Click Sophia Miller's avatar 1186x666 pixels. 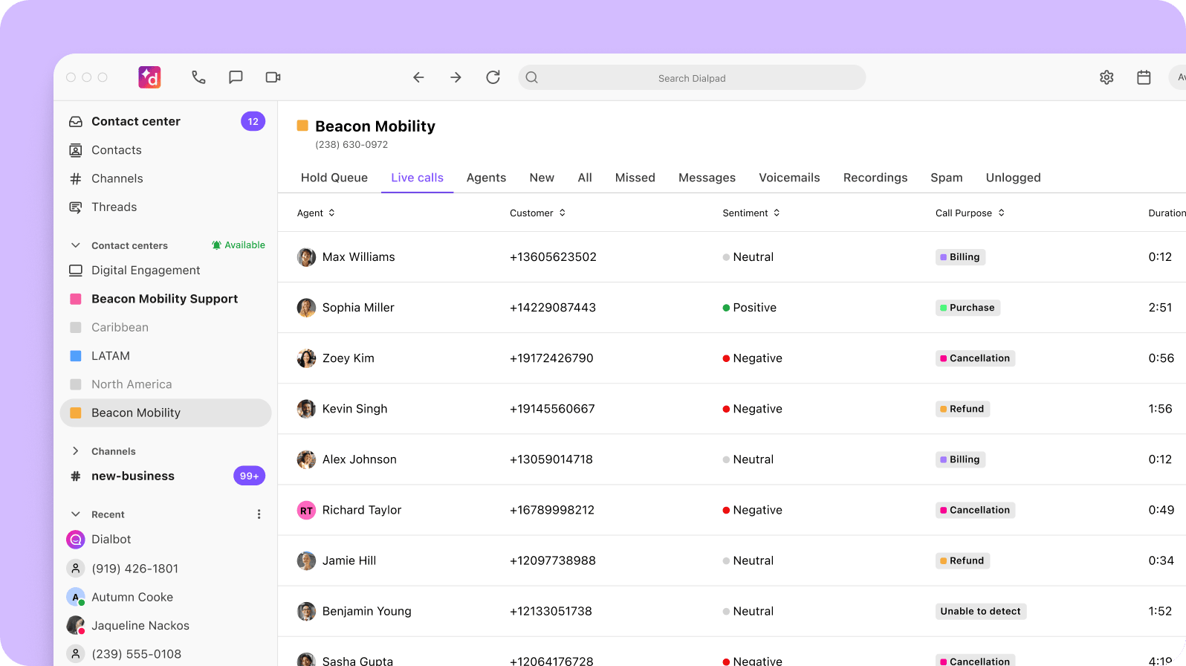pyautogui.click(x=306, y=308)
